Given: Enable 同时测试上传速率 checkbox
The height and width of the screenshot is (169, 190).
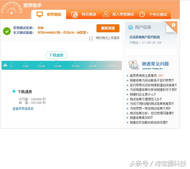Looking at the screenshot, I should click(91, 38).
